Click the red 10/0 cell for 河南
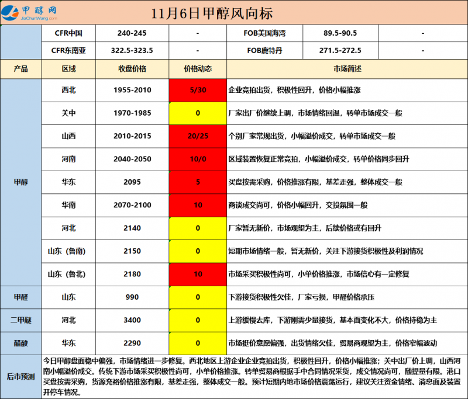 click(x=198, y=159)
